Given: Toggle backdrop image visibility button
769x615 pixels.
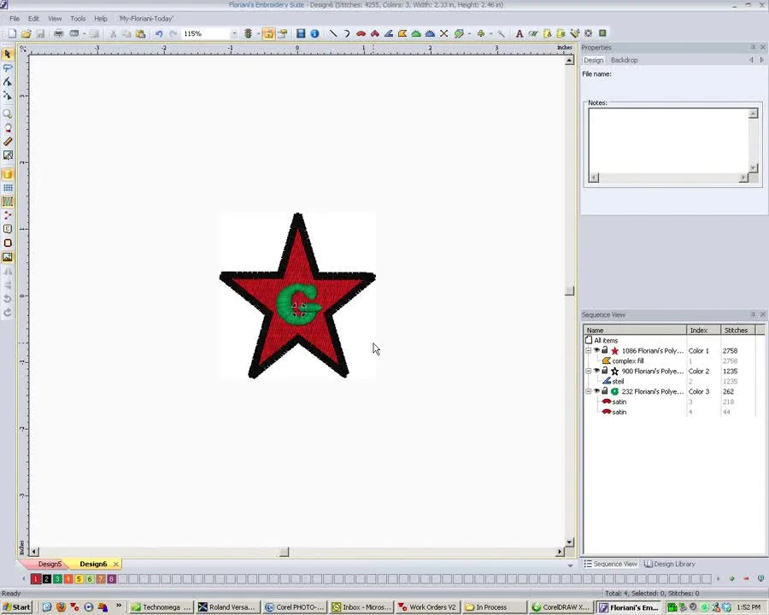Looking at the screenshot, I should coord(8,257).
